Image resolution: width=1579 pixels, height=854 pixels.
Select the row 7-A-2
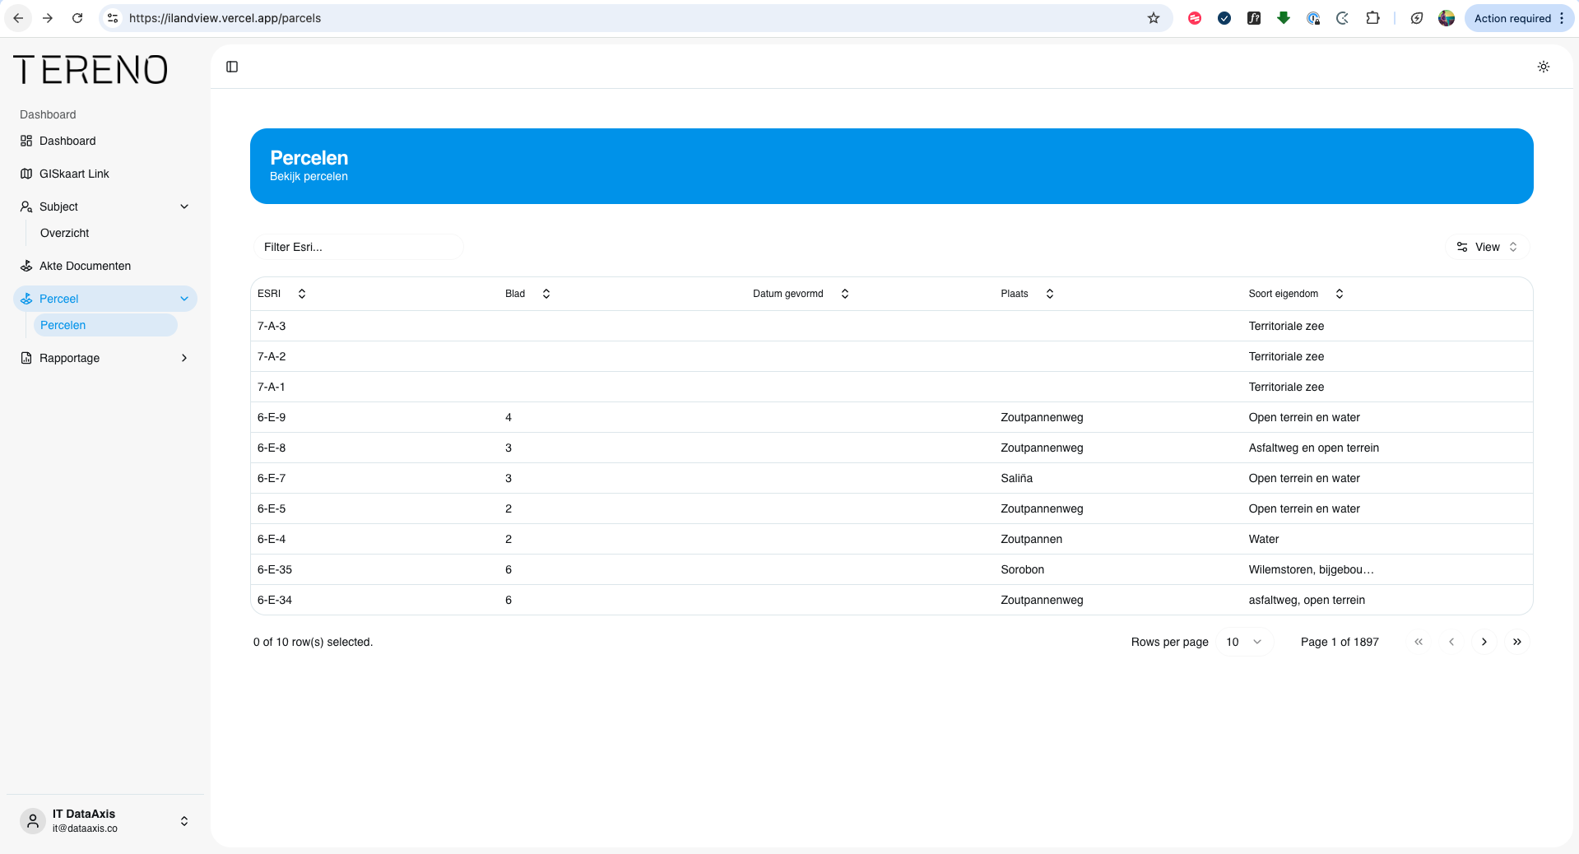click(x=892, y=356)
